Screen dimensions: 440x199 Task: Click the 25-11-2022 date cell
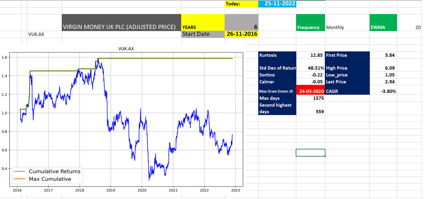click(x=278, y=4)
